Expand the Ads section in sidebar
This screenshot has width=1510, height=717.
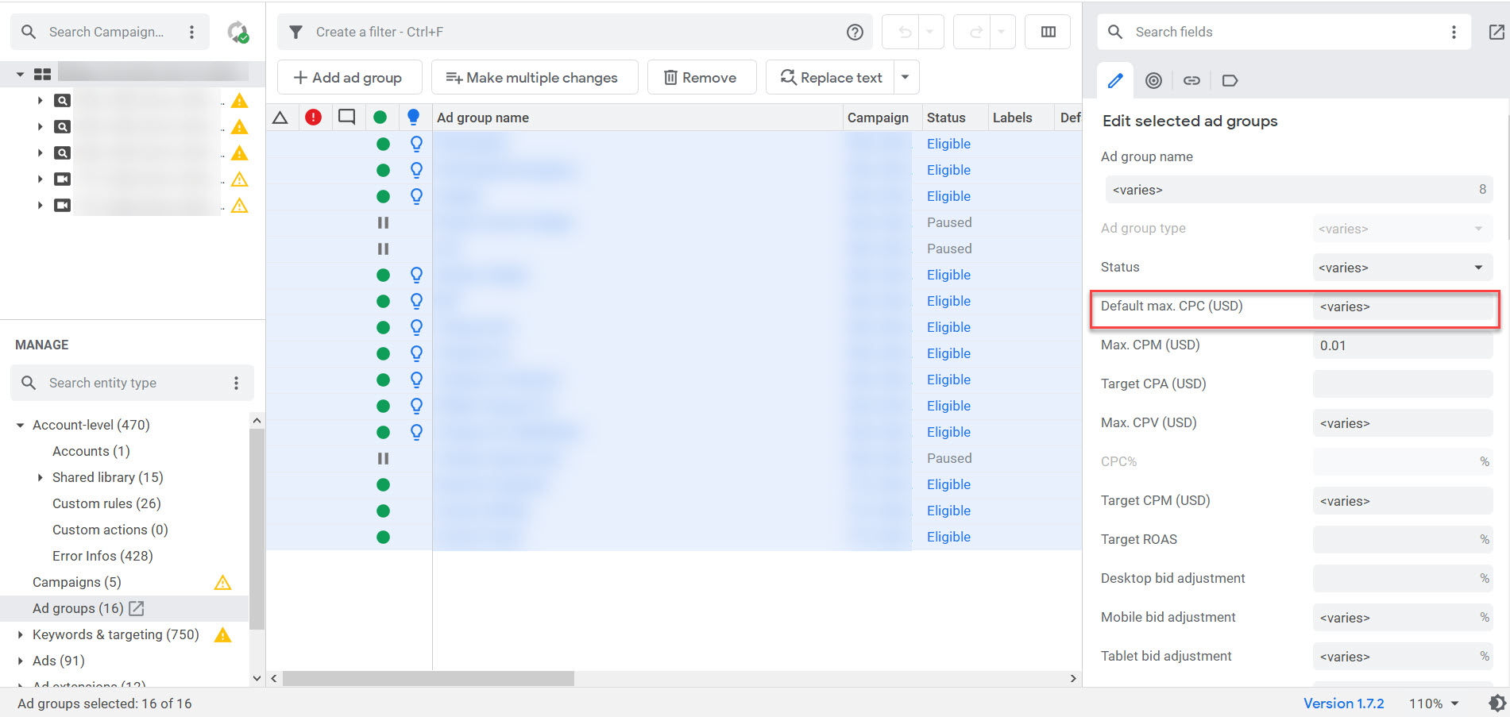tap(20, 661)
